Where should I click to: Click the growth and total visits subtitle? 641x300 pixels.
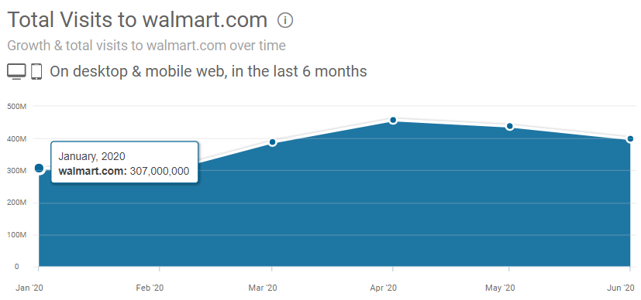(146, 46)
